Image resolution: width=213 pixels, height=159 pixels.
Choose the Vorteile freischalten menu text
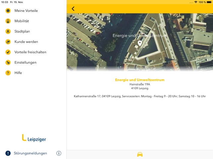[x=30, y=52]
